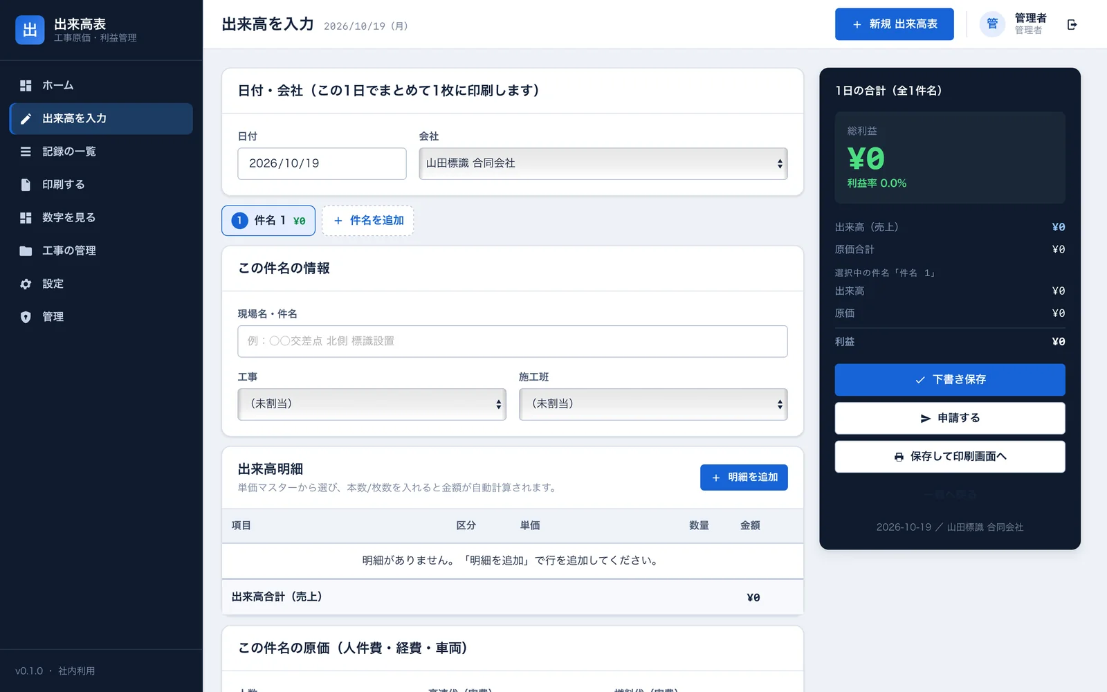The height and width of the screenshot is (692, 1107).
Task: Click the shield icon beside 管理
Action: click(26, 317)
